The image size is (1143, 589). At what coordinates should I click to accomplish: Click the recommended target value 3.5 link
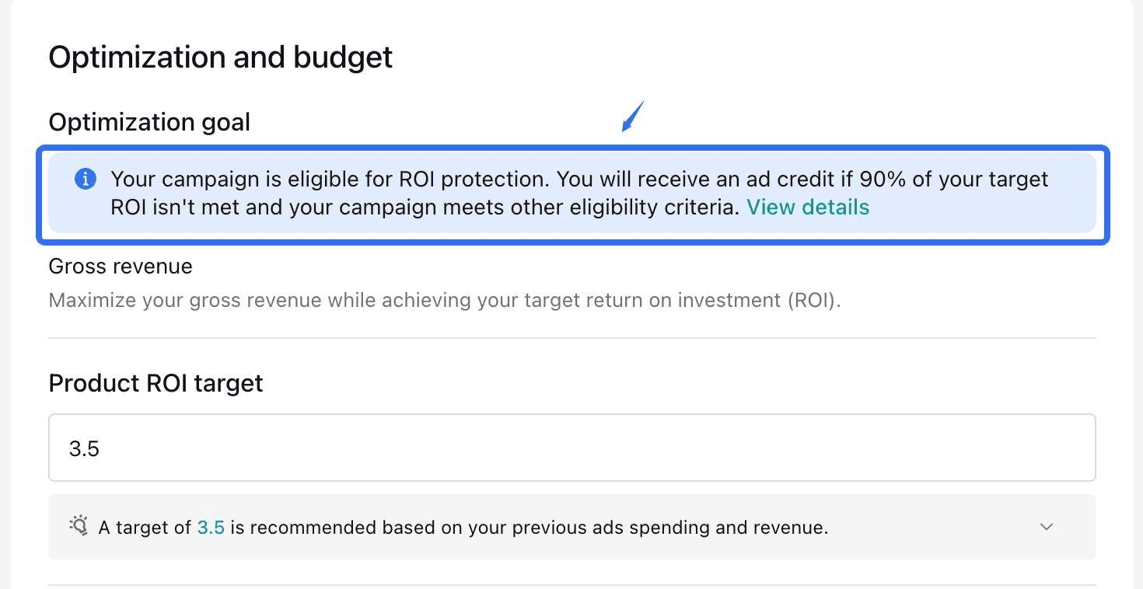click(x=211, y=527)
